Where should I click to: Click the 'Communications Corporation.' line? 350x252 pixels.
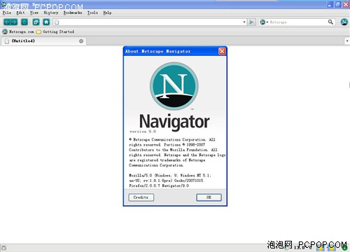click(156, 165)
